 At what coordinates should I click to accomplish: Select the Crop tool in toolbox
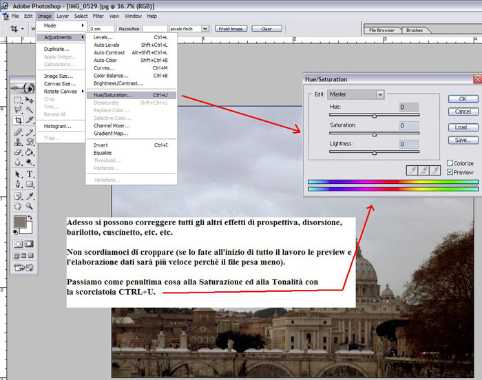18,120
